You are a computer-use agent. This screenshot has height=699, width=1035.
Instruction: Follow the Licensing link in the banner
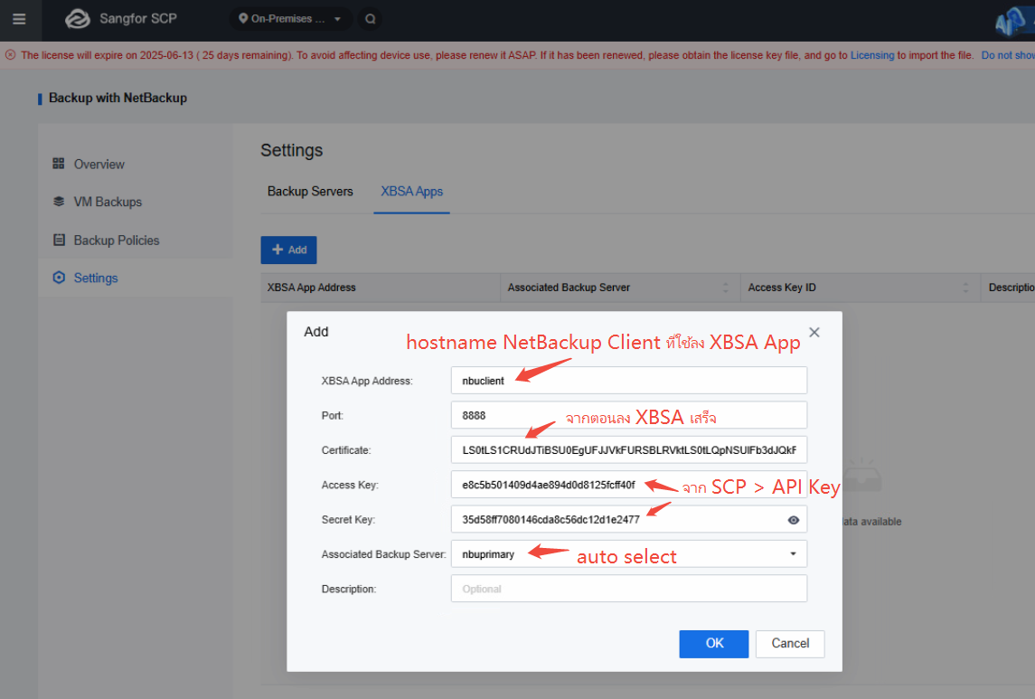click(x=872, y=55)
